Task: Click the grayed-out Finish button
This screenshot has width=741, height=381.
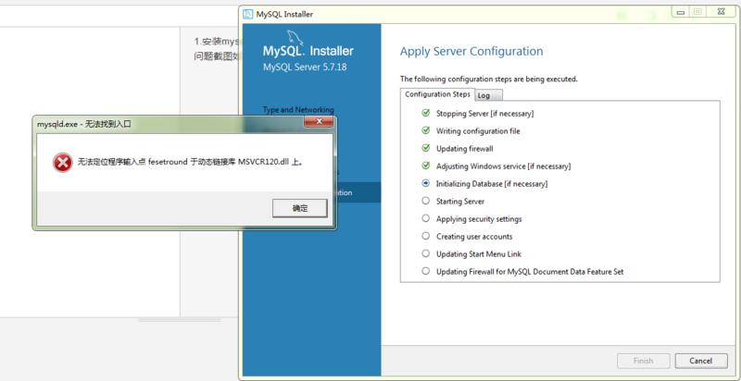Action: tap(643, 361)
